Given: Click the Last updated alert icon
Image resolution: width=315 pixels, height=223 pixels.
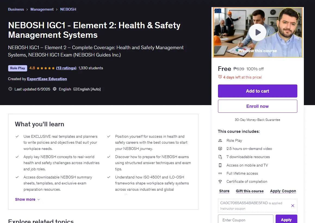Looking at the screenshot, I should pos(10,89).
